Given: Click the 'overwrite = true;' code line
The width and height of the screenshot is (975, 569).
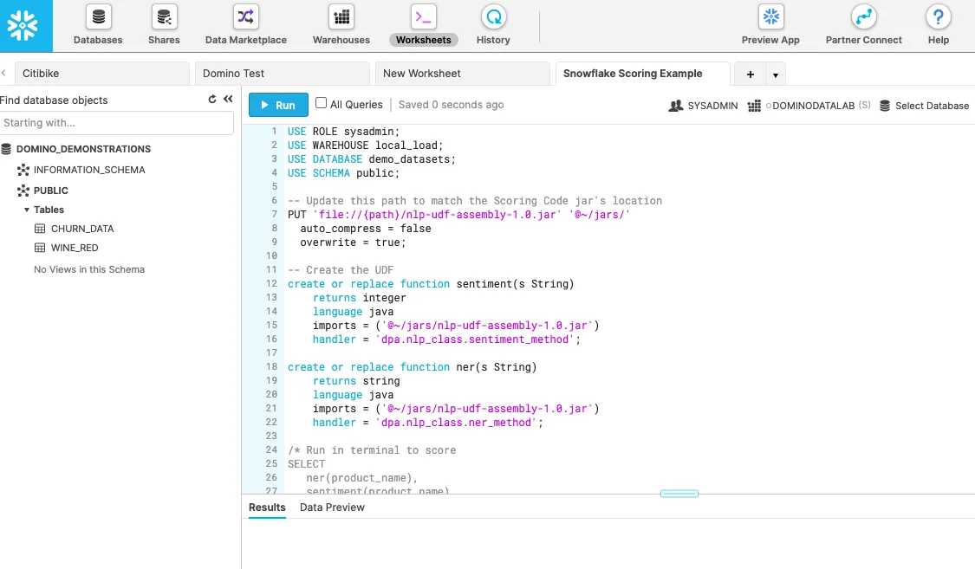Looking at the screenshot, I should pyautogui.click(x=354, y=242).
